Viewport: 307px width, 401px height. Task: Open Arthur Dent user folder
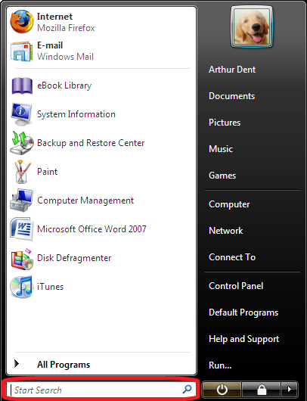(232, 70)
